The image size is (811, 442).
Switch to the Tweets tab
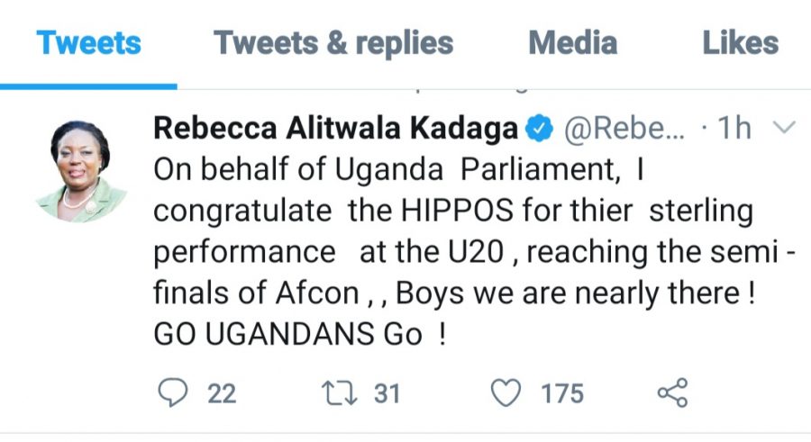(89, 43)
